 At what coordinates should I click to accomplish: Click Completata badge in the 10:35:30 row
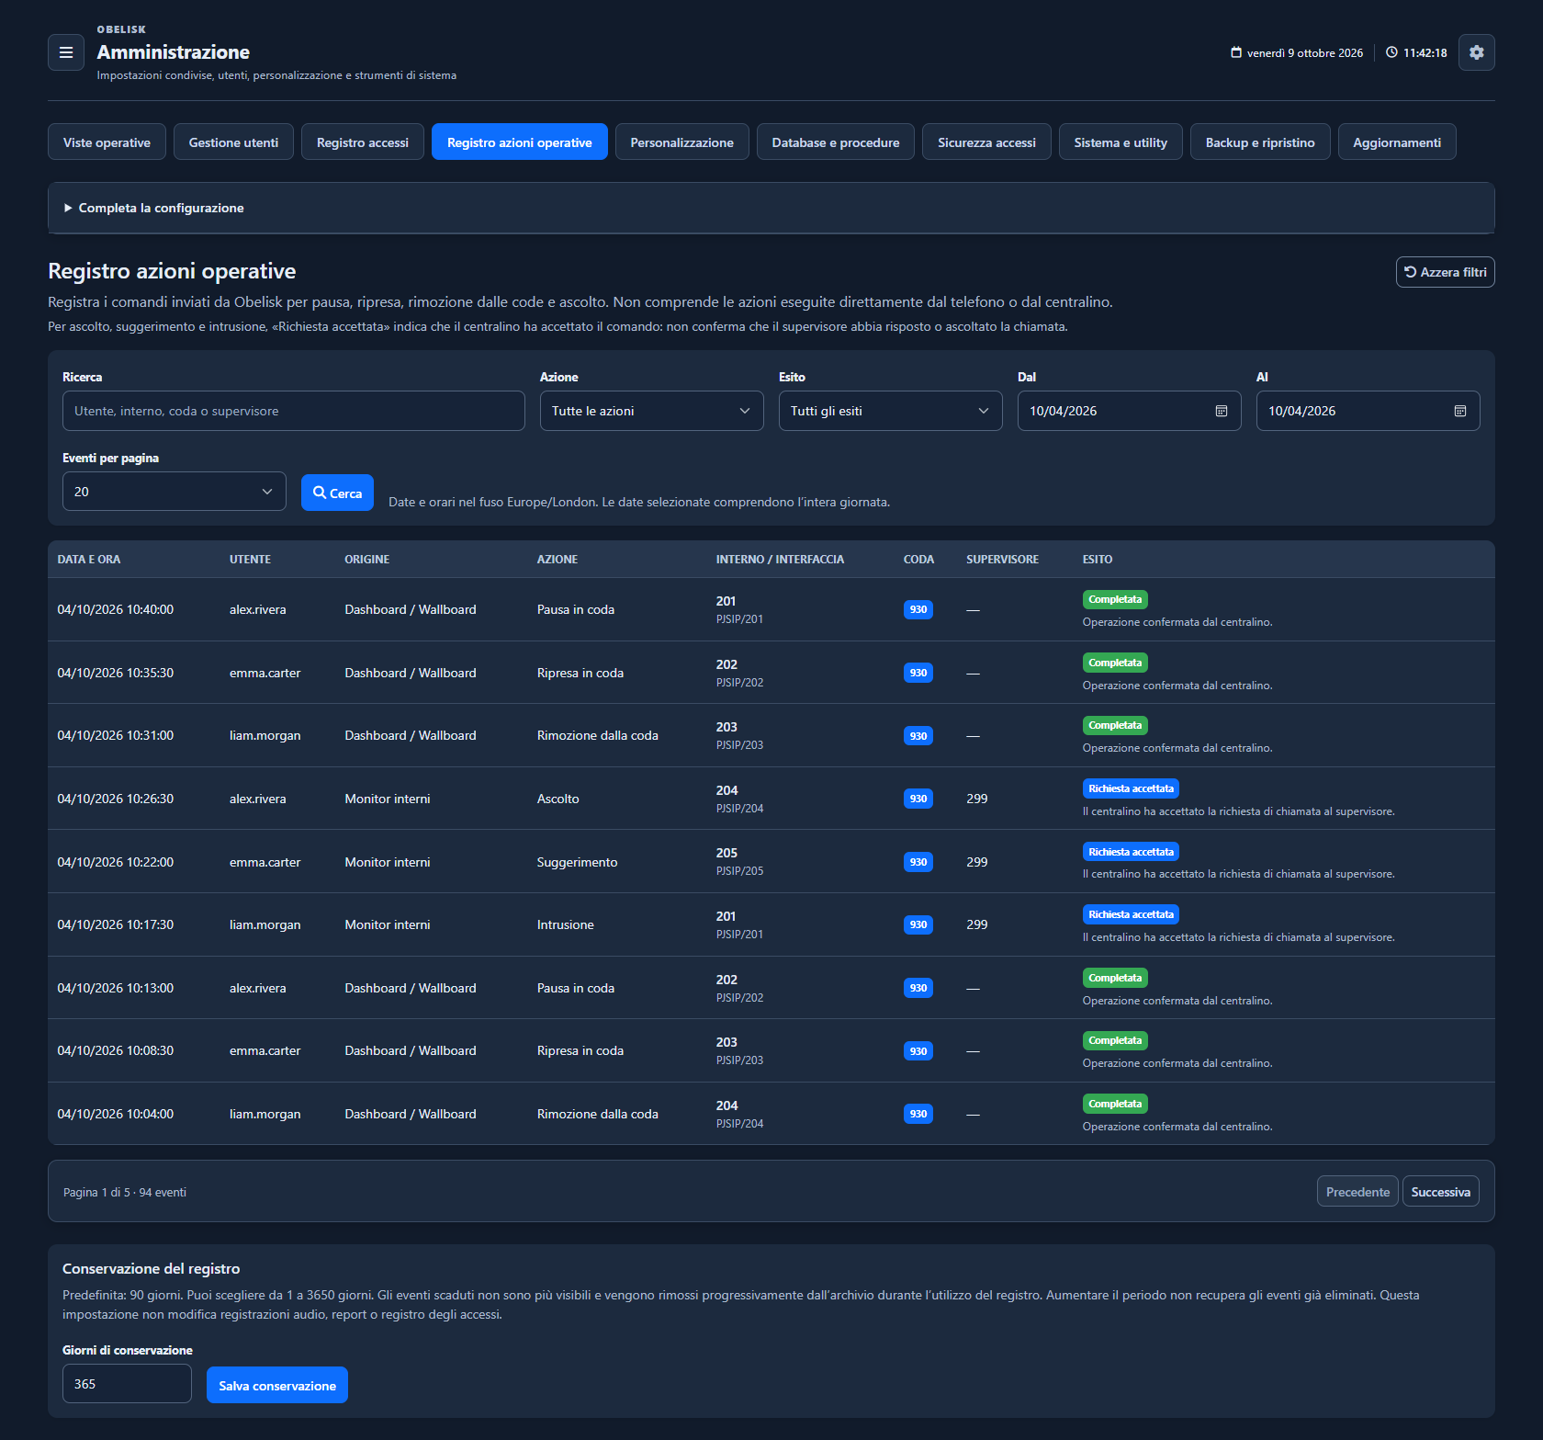(x=1115, y=663)
